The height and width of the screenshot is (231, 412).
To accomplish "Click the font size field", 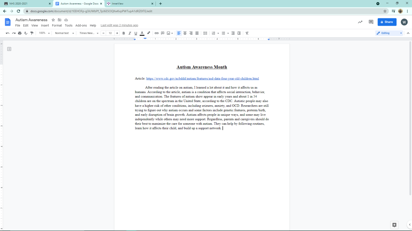I will click(x=110, y=33).
